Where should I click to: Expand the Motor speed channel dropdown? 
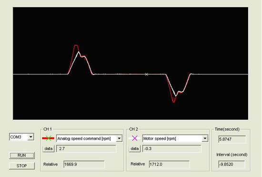tap(205, 138)
